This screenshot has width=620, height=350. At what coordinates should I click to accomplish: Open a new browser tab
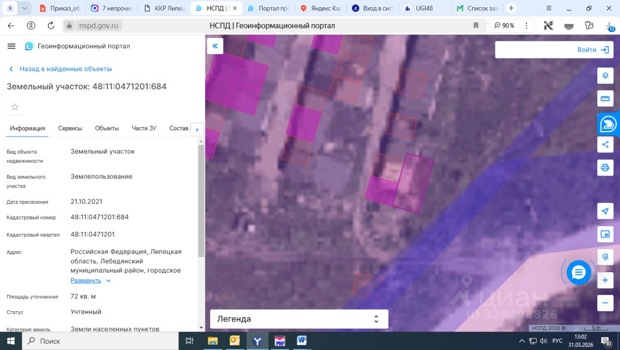(x=511, y=8)
